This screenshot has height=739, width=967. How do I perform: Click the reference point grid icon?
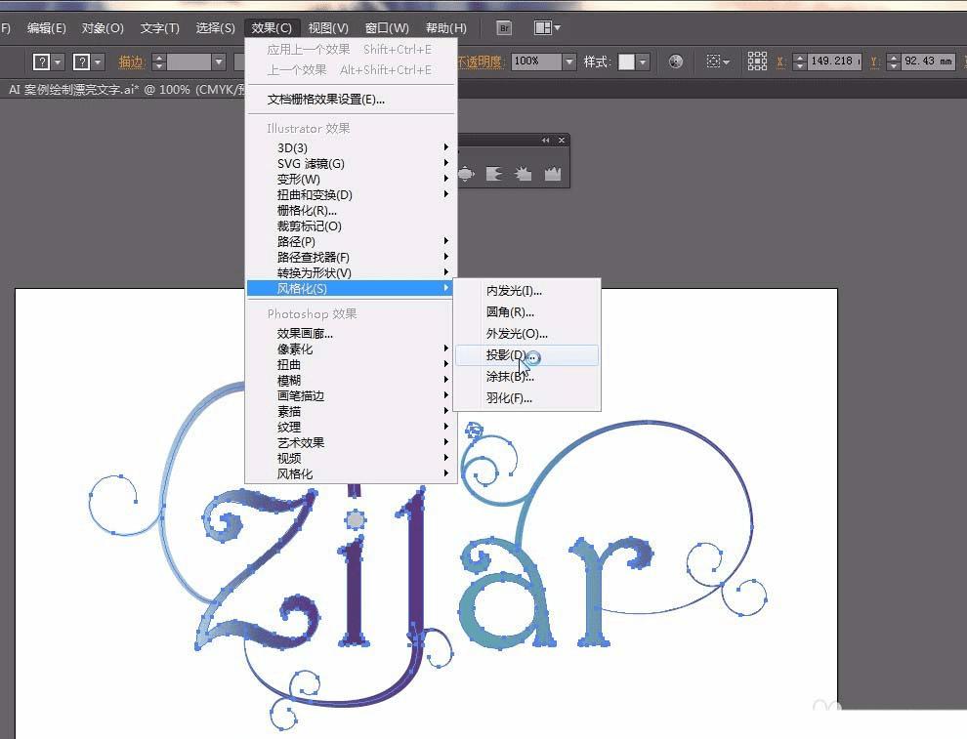[757, 62]
